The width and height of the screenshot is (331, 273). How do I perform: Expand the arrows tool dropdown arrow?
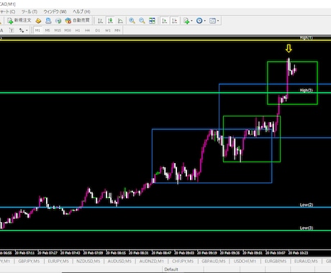27,30
